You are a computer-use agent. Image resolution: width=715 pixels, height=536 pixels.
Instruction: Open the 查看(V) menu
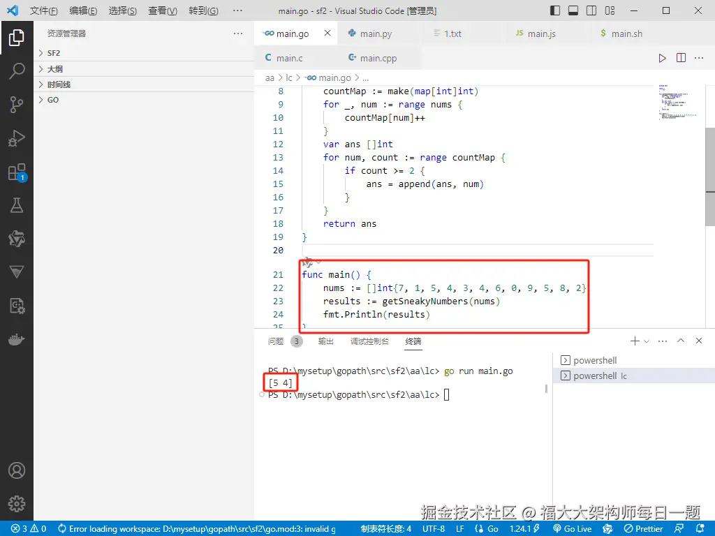[x=163, y=10]
